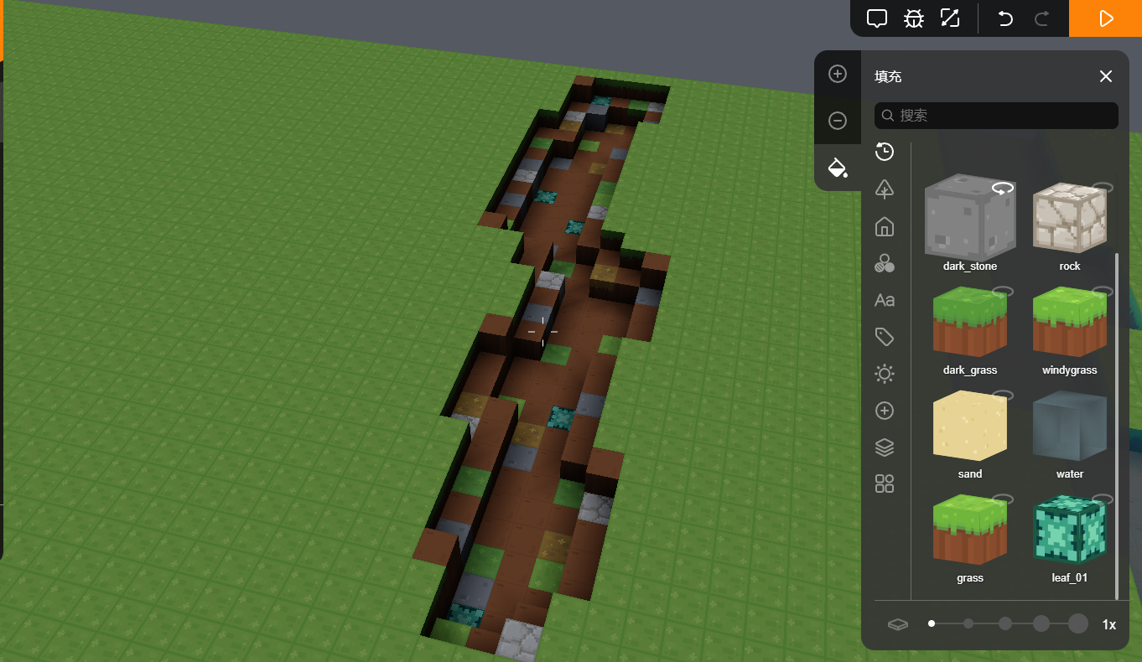Screen dimensions: 1142x662
Task: Click the 1x size value
Action: [1109, 624]
